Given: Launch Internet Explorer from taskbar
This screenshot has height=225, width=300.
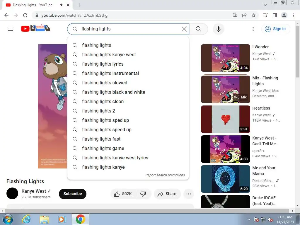Looking at the screenshot, I should click(26, 219).
